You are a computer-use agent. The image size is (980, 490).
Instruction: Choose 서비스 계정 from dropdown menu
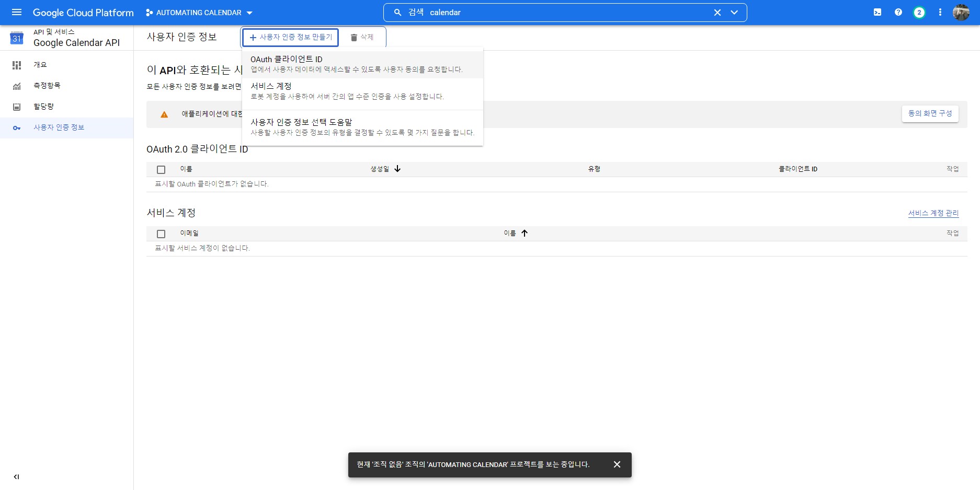coord(362,91)
